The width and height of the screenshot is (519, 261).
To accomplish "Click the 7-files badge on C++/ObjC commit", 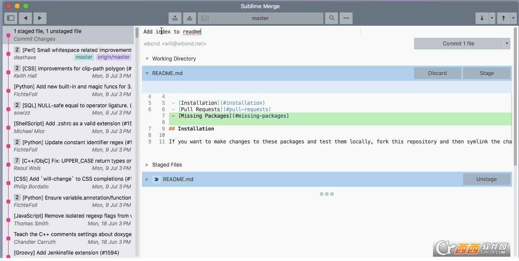I will pyautogui.click(x=17, y=161).
